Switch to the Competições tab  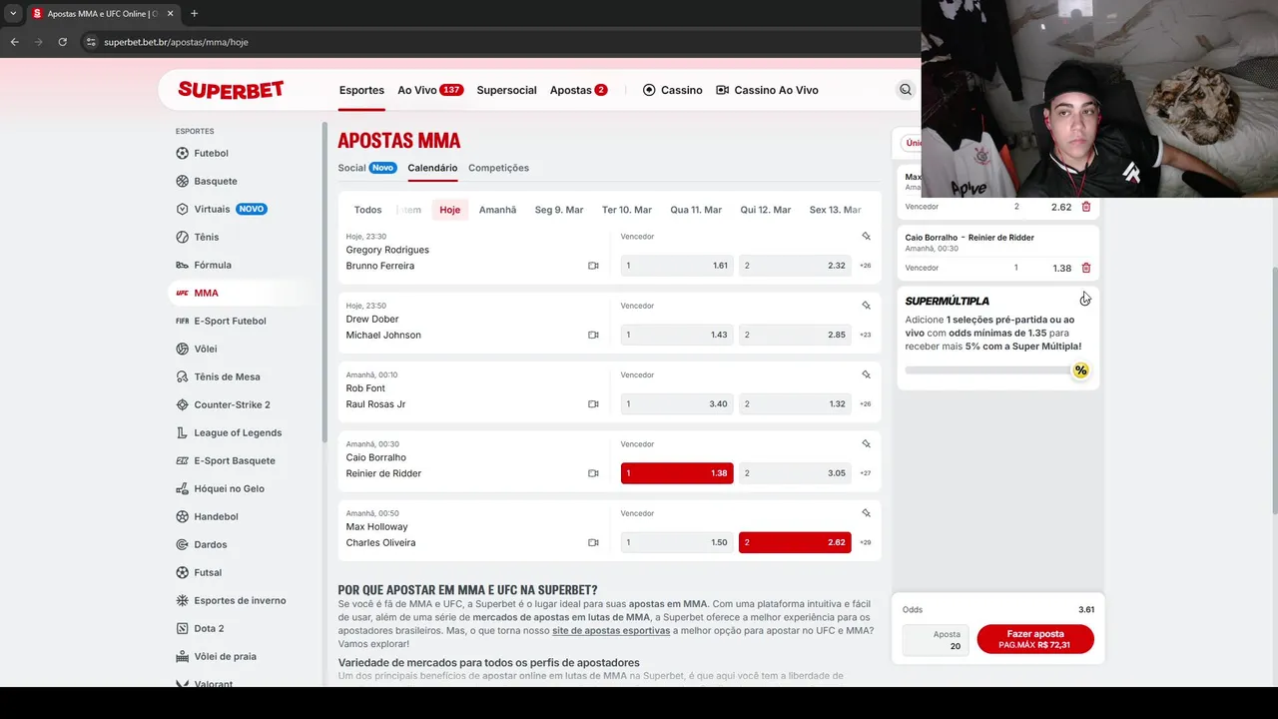(x=498, y=168)
